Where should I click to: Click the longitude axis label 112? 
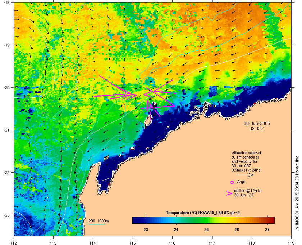pyautogui.click(x=14, y=243)
